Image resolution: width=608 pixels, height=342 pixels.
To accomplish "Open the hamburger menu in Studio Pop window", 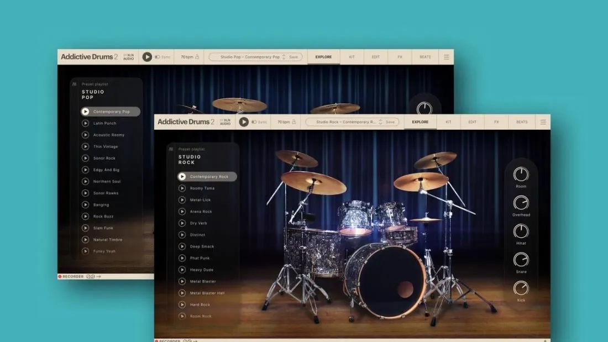I will (447, 57).
